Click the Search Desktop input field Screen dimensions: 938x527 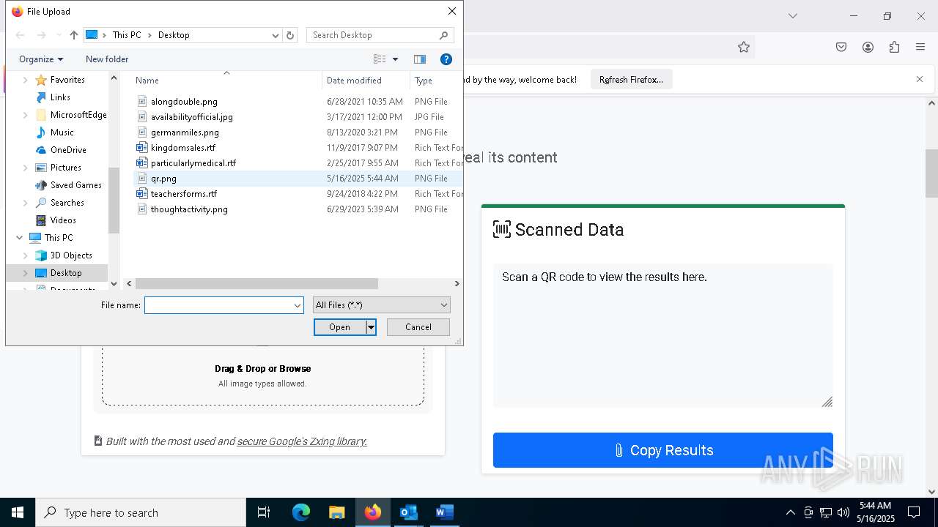(372, 35)
